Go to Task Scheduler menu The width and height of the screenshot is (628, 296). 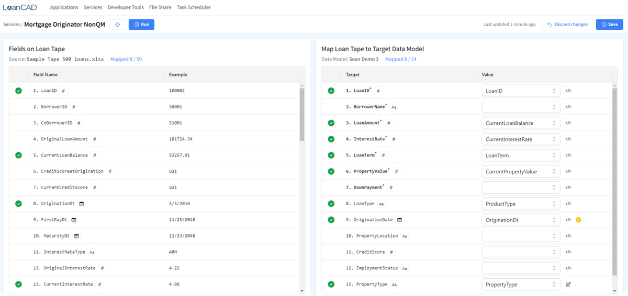[x=194, y=7]
